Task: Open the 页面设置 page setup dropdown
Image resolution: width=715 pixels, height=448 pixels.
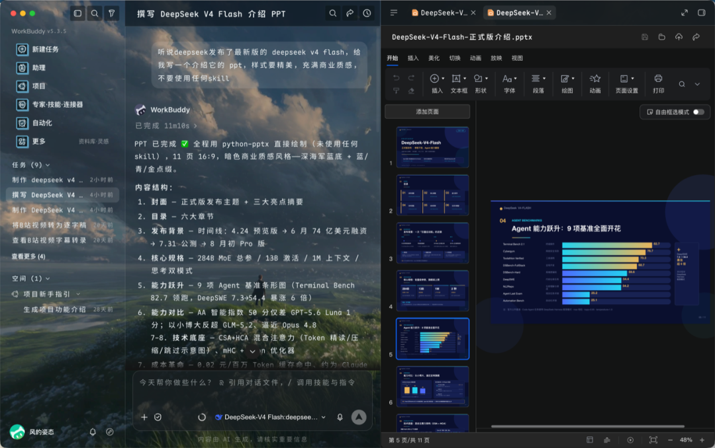Action: [x=627, y=84]
